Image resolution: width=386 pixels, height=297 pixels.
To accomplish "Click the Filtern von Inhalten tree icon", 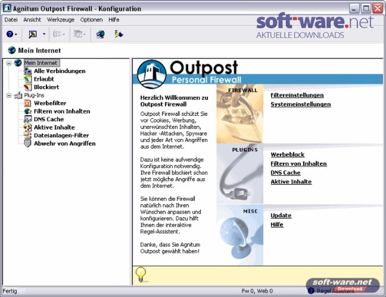I will (x=27, y=111).
